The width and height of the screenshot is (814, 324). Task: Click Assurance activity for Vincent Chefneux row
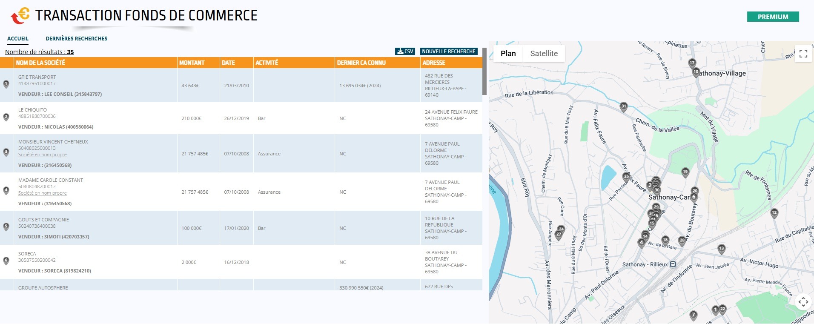point(269,154)
